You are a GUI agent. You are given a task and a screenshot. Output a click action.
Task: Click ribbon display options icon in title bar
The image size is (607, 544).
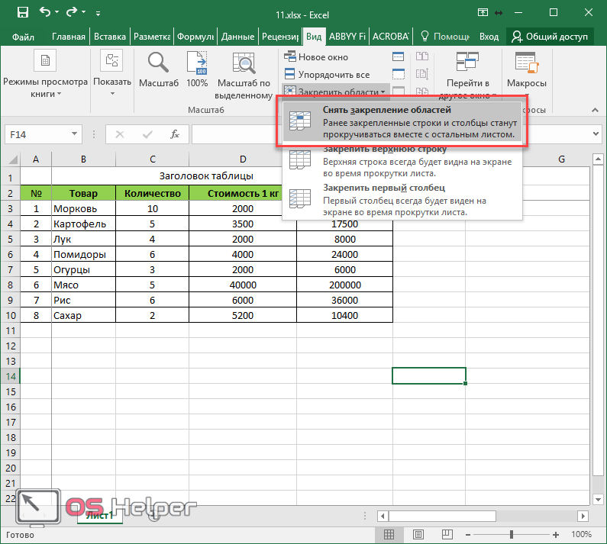coord(483,12)
